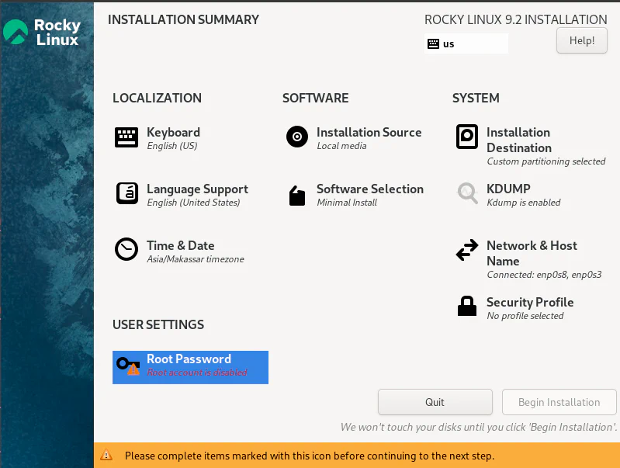Click 'Minimal Install' status text
620x468 pixels.
coord(347,203)
